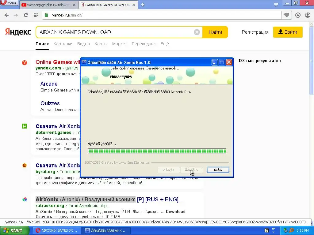Switch to the Маркет tab
This screenshot has width=314, height=235.
coord(120,44)
